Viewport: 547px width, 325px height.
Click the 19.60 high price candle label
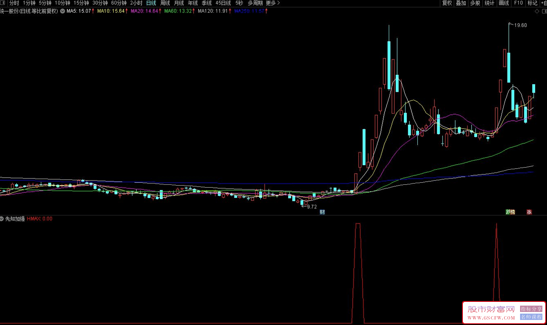(521, 25)
